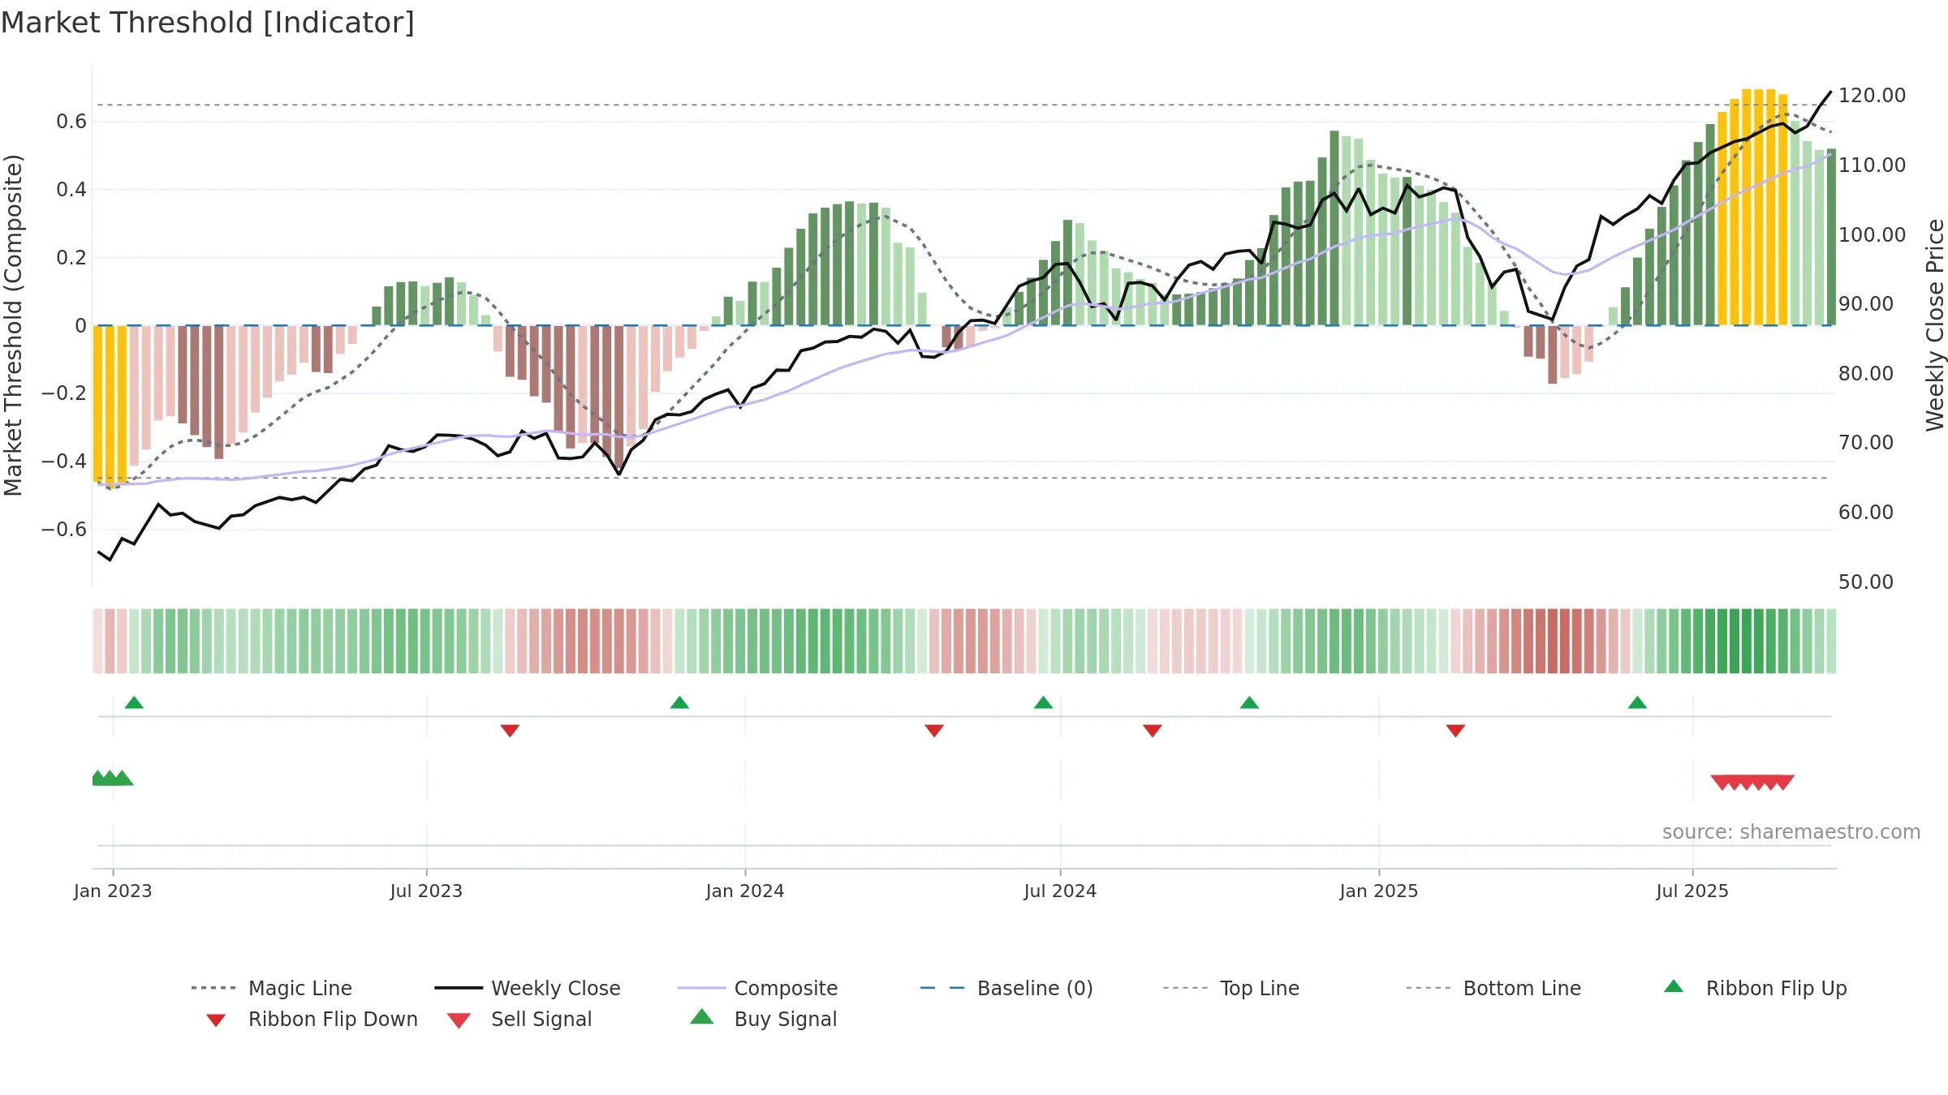Toggle the Magic Line legend entry
The height and width of the screenshot is (1095, 1948).
[x=272, y=988]
